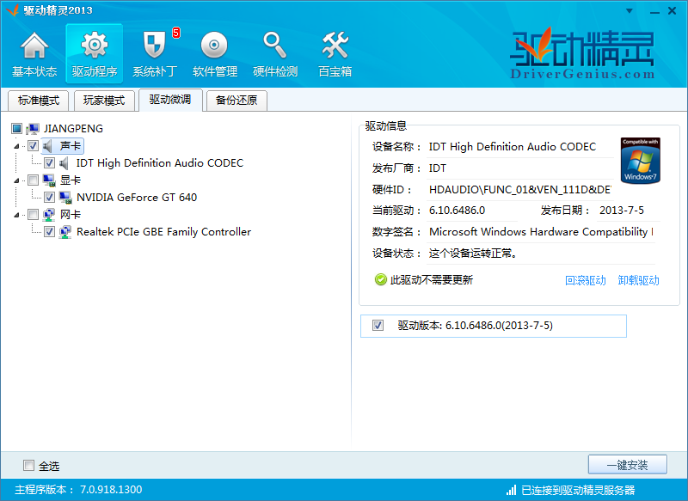The height and width of the screenshot is (501, 688).
Task: Click the Realtek controller network icon
Action: pos(65,231)
